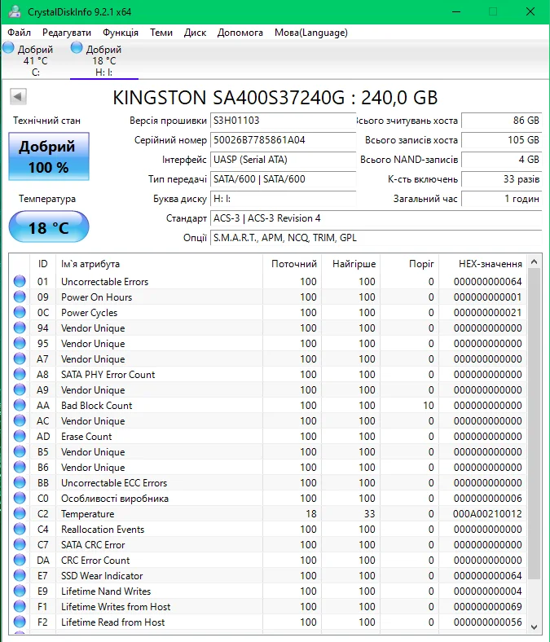Open the Допомога menu
Screen dimensions: 550x642
[x=240, y=33]
